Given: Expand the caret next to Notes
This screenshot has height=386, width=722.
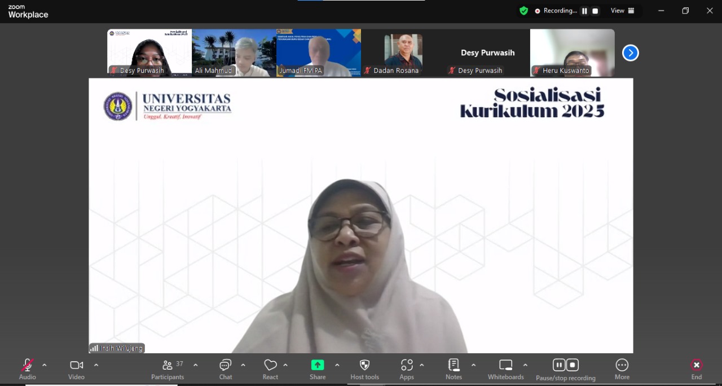Looking at the screenshot, I should 473,365.
